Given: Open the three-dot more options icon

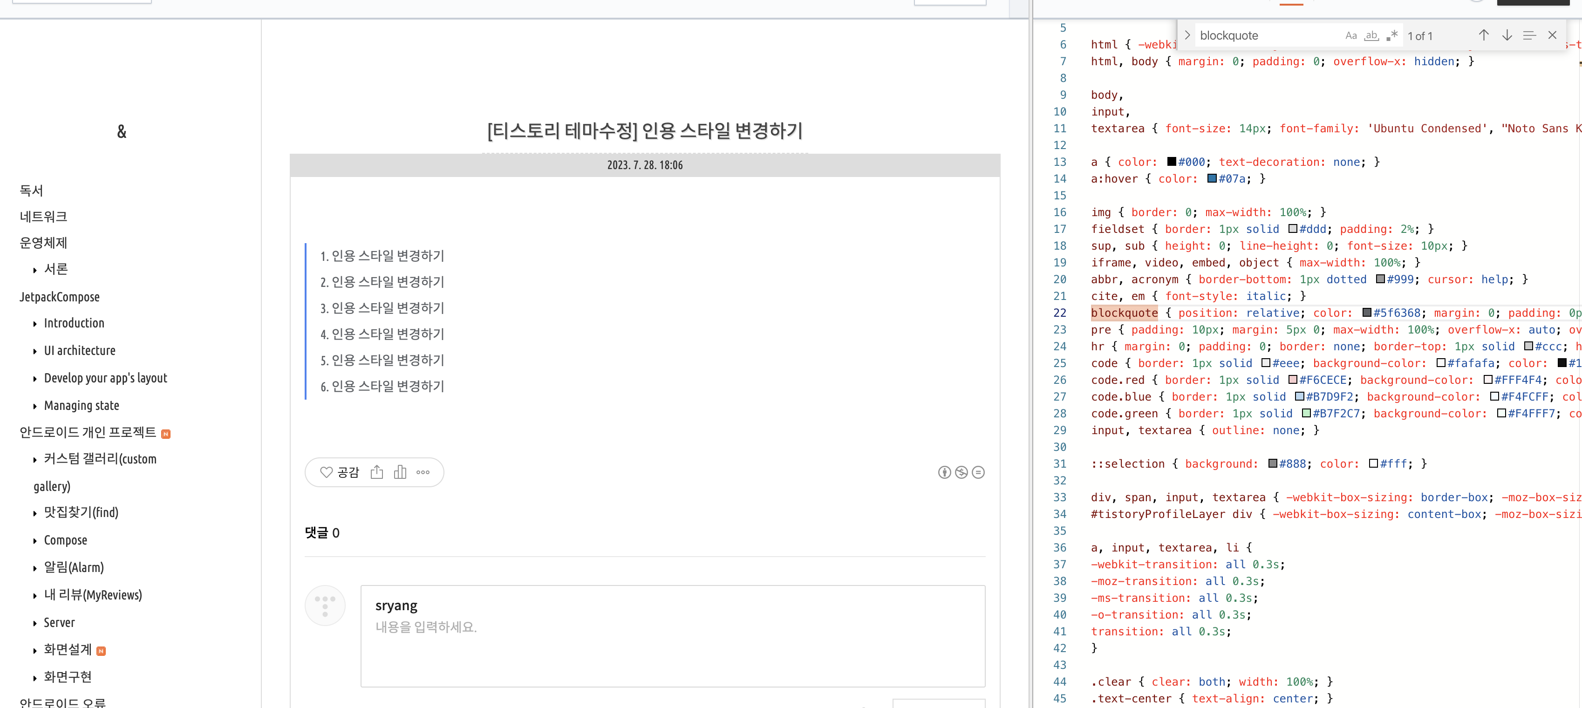Looking at the screenshot, I should pyautogui.click(x=423, y=472).
